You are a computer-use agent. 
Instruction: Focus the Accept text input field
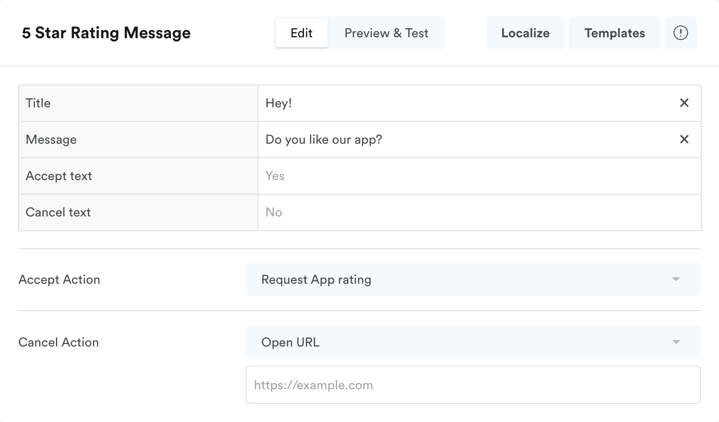pyautogui.click(x=478, y=176)
